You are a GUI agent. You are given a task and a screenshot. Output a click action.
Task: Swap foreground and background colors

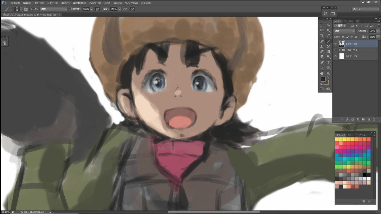(x=328, y=78)
